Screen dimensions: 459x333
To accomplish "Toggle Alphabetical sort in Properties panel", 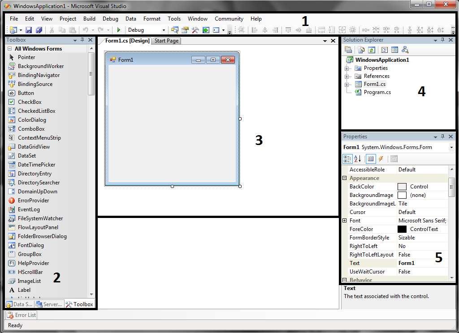I will point(357,159).
